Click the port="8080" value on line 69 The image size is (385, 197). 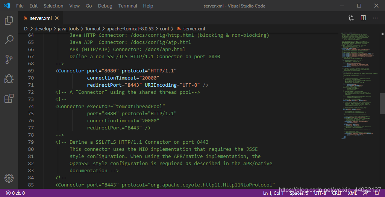pyautogui.click(x=103, y=71)
